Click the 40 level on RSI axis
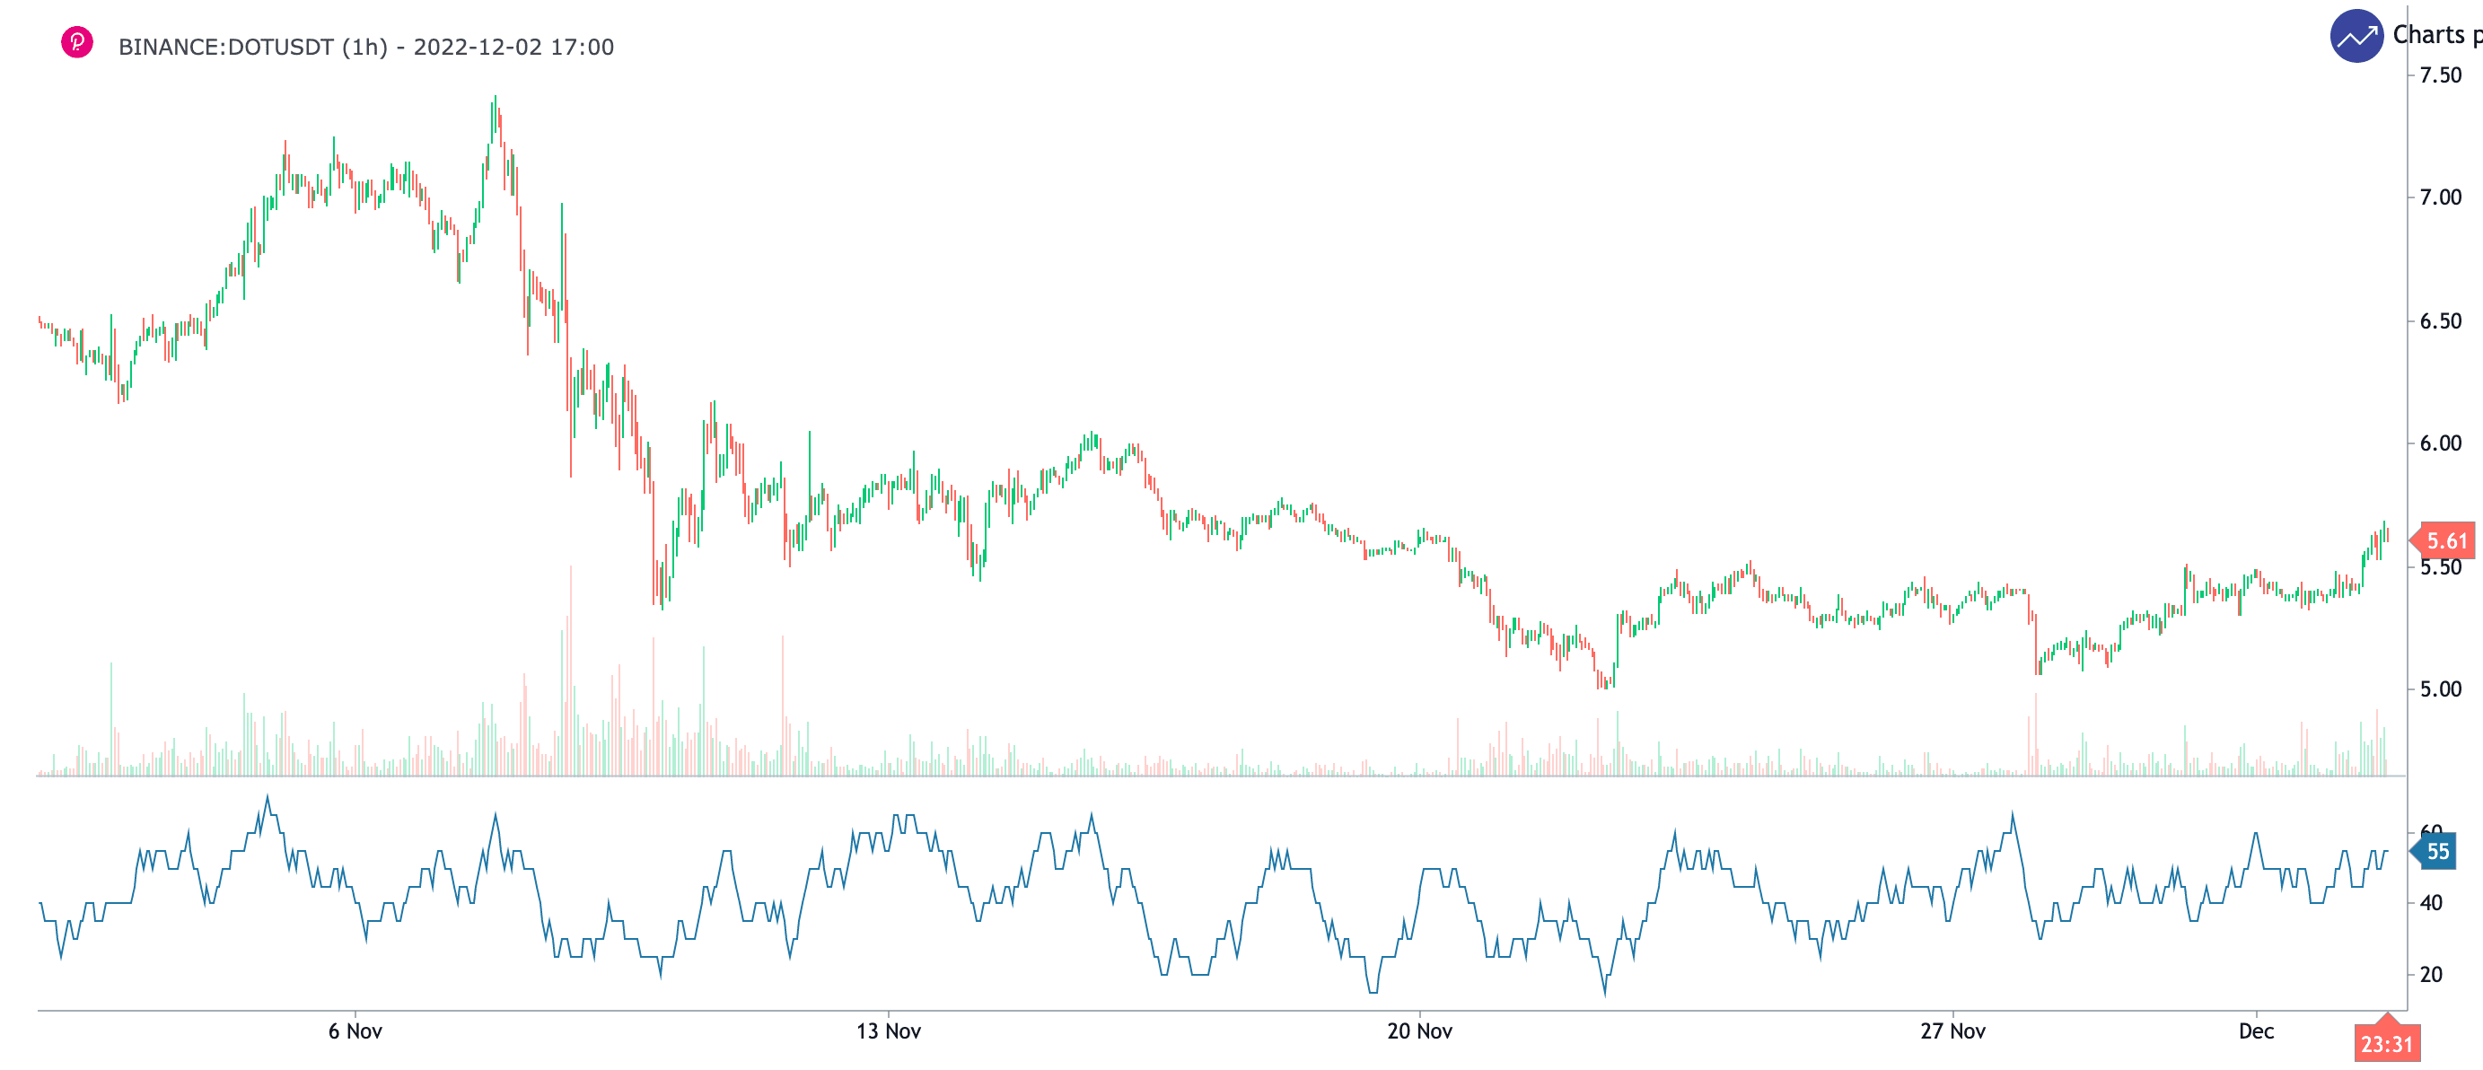 [x=2431, y=903]
